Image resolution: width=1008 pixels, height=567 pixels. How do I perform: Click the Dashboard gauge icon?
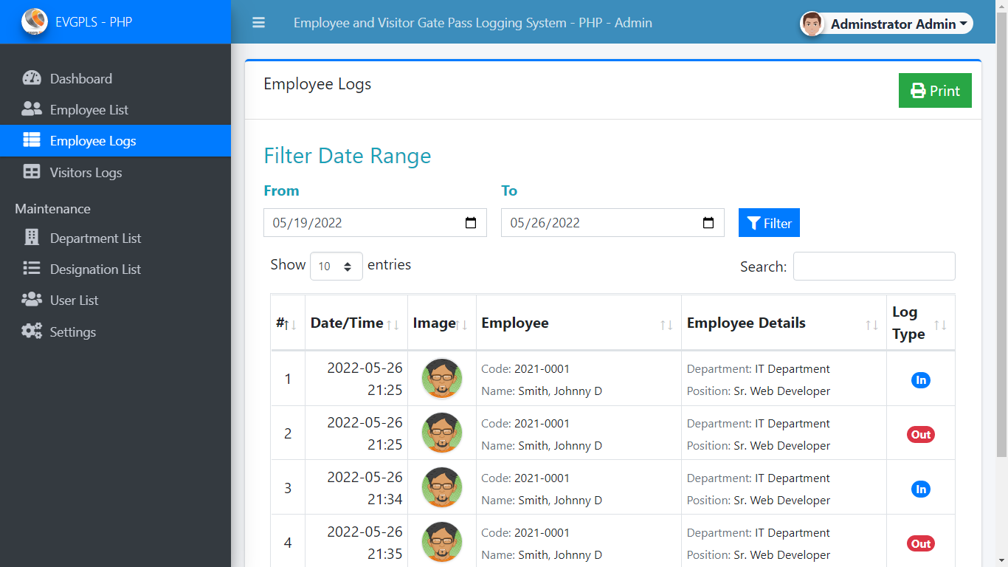click(32, 78)
